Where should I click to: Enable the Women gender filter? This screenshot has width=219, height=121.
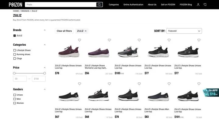15,103
